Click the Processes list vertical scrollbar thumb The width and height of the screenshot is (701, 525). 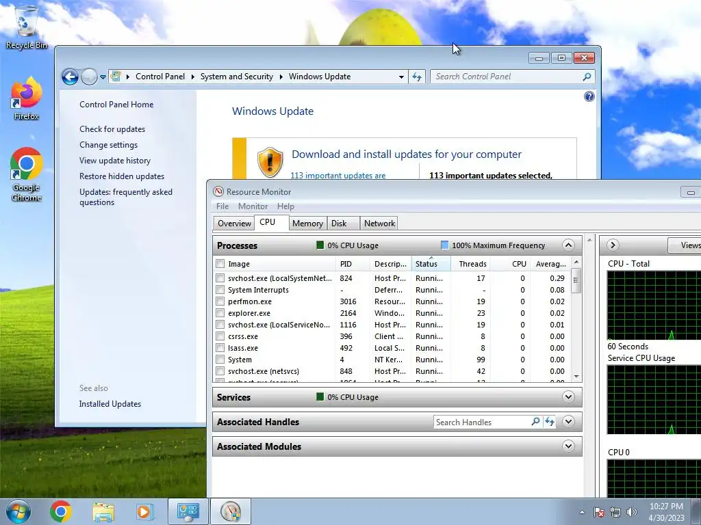coord(576,280)
